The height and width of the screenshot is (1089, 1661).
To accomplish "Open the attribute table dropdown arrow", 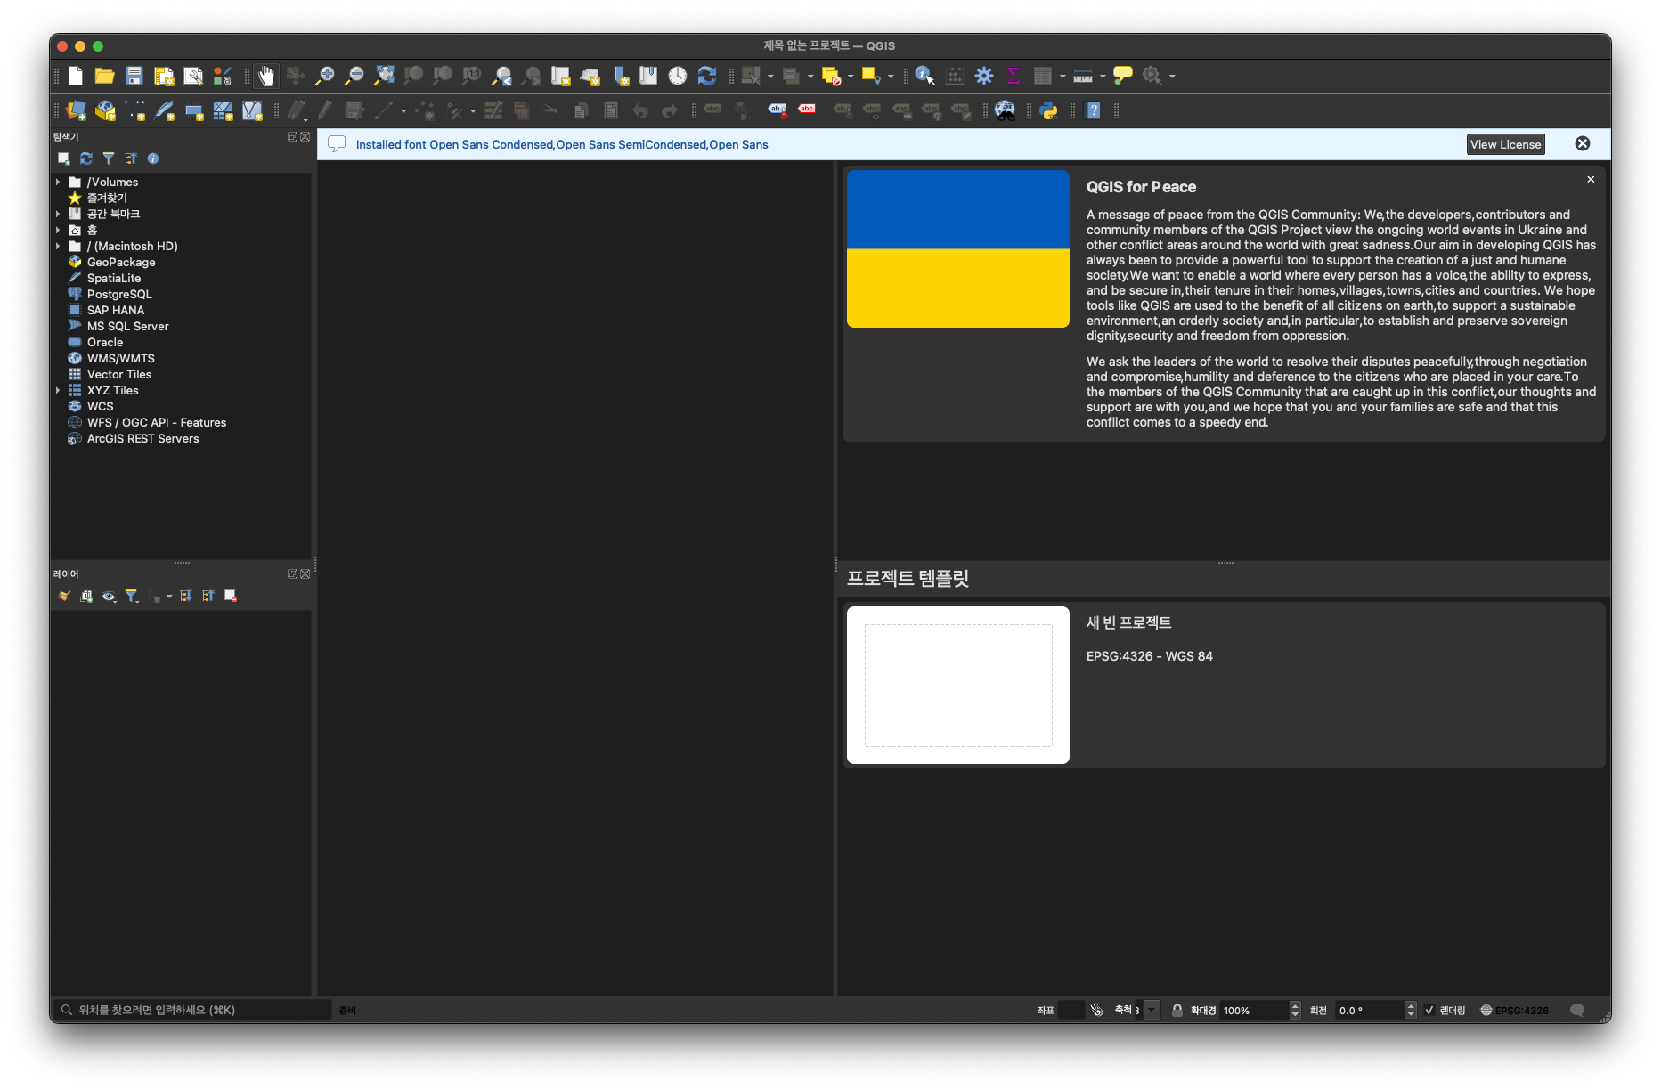I will click(x=1063, y=77).
